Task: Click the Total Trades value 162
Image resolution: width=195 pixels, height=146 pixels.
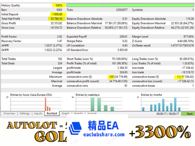Action: pos(60,59)
